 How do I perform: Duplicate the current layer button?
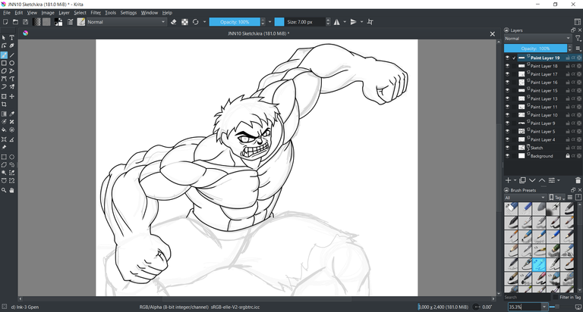(522, 180)
